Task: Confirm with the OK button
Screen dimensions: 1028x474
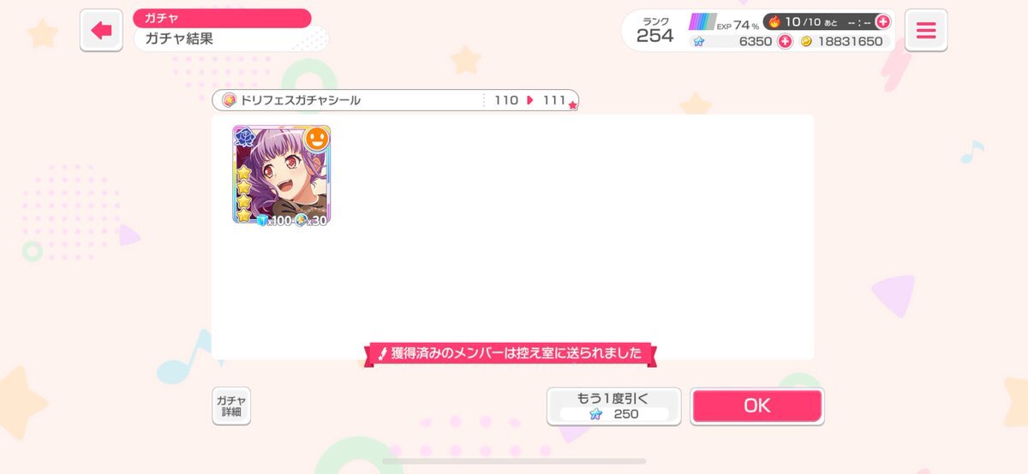Action: coord(757,406)
